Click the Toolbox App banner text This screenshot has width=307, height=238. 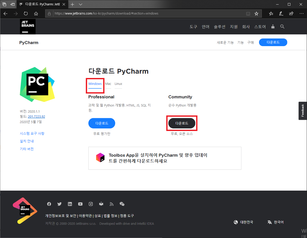158,158
